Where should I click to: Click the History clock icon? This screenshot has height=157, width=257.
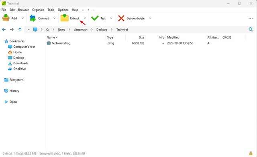point(6,91)
